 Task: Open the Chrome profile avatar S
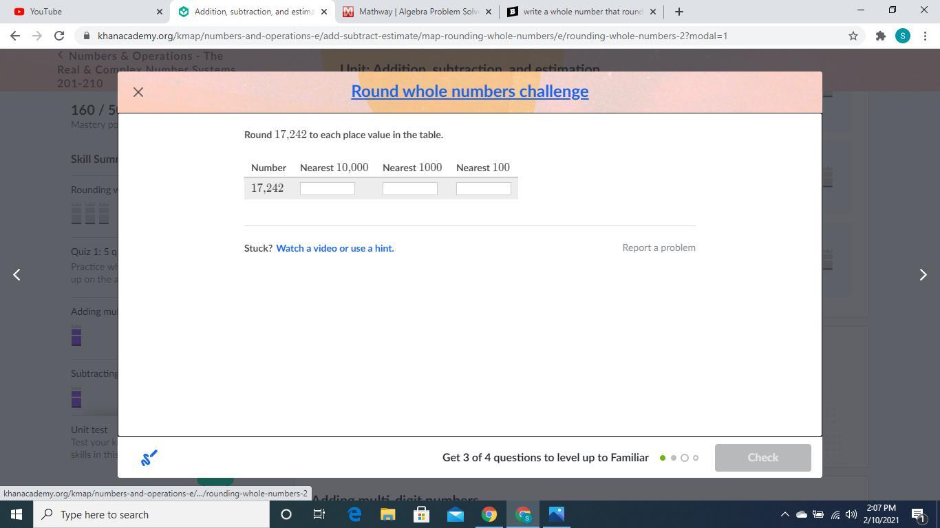pyautogui.click(x=903, y=36)
